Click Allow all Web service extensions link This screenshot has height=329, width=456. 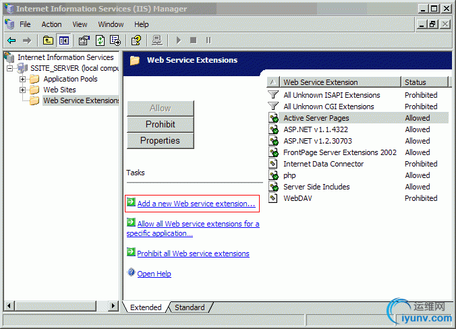tap(193, 229)
